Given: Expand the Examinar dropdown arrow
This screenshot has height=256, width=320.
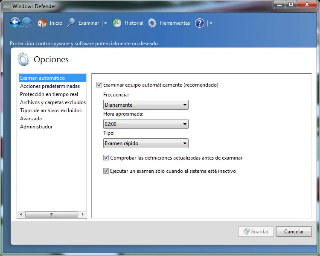Looking at the screenshot, I should (x=105, y=23).
